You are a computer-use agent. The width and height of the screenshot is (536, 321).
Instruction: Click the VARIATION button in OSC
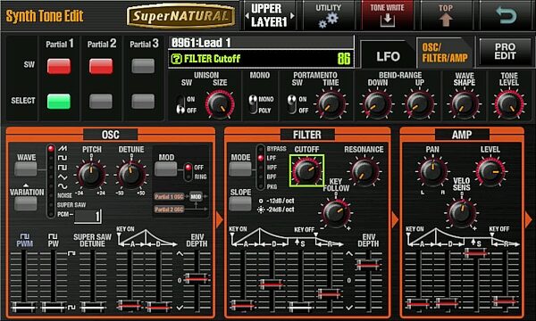26,203
